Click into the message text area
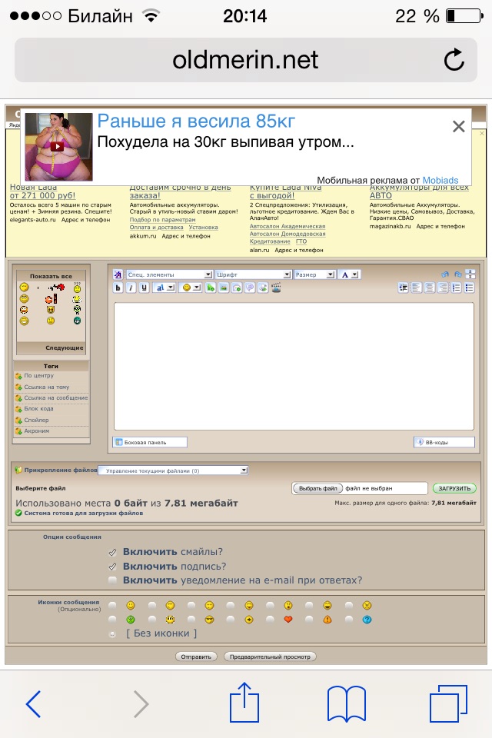492x738 pixels. [x=294, y=366]
